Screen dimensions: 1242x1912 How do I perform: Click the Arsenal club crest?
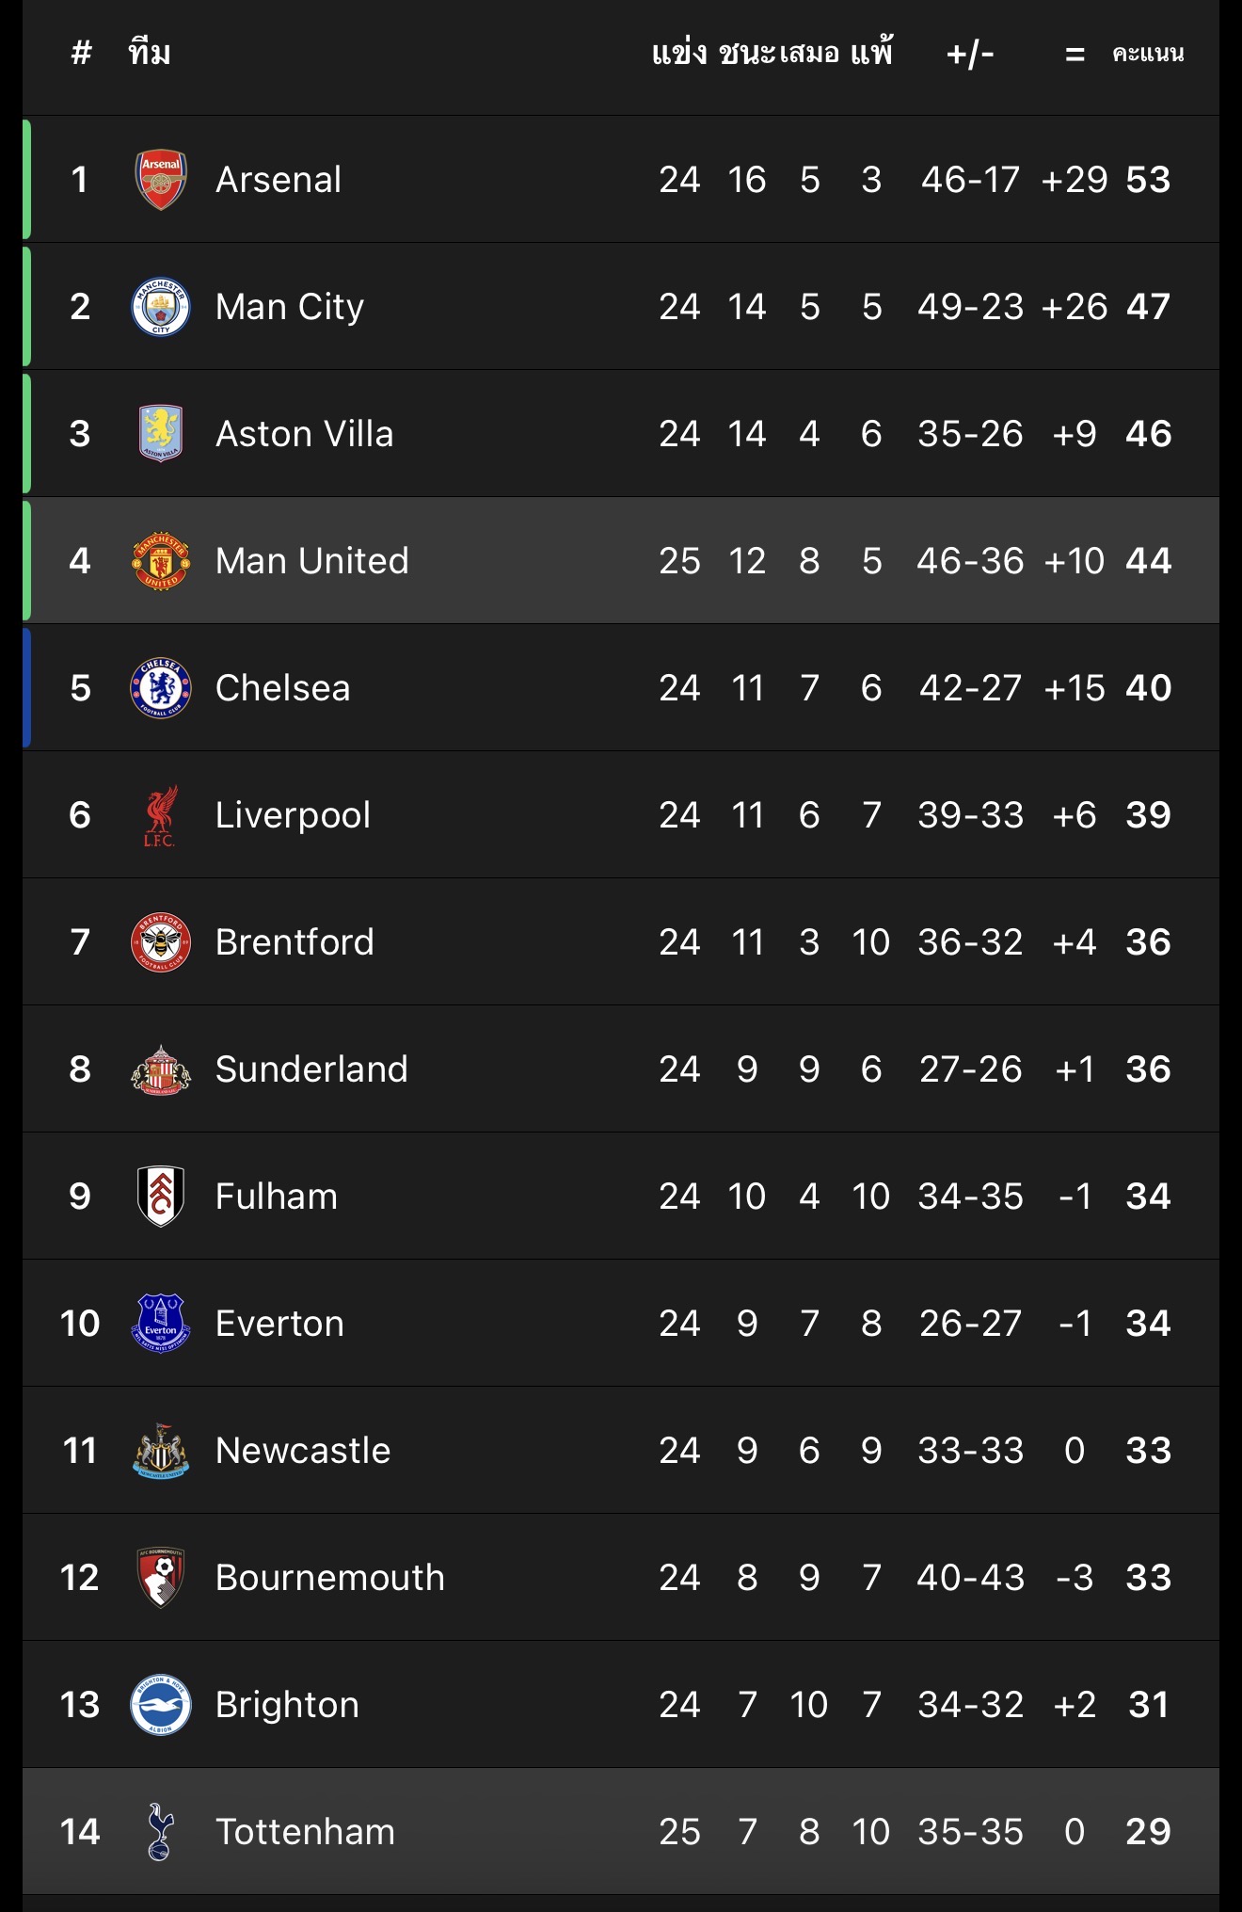pos(161,180)
